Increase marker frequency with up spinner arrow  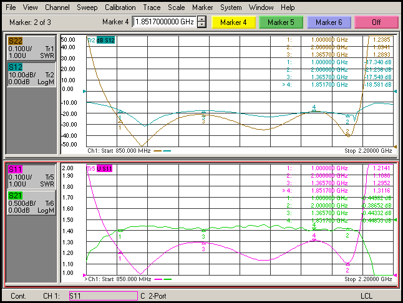[201, 19]
